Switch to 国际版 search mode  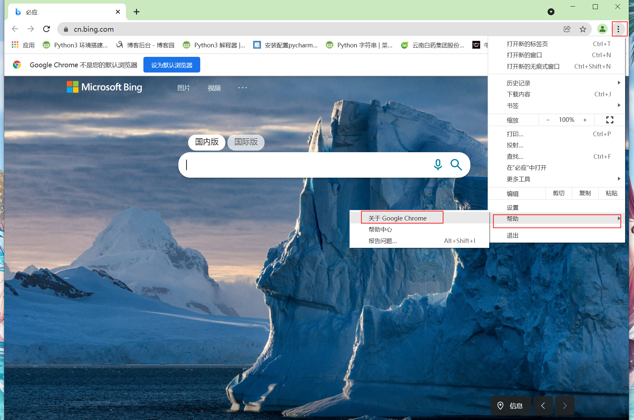(246, 142)
